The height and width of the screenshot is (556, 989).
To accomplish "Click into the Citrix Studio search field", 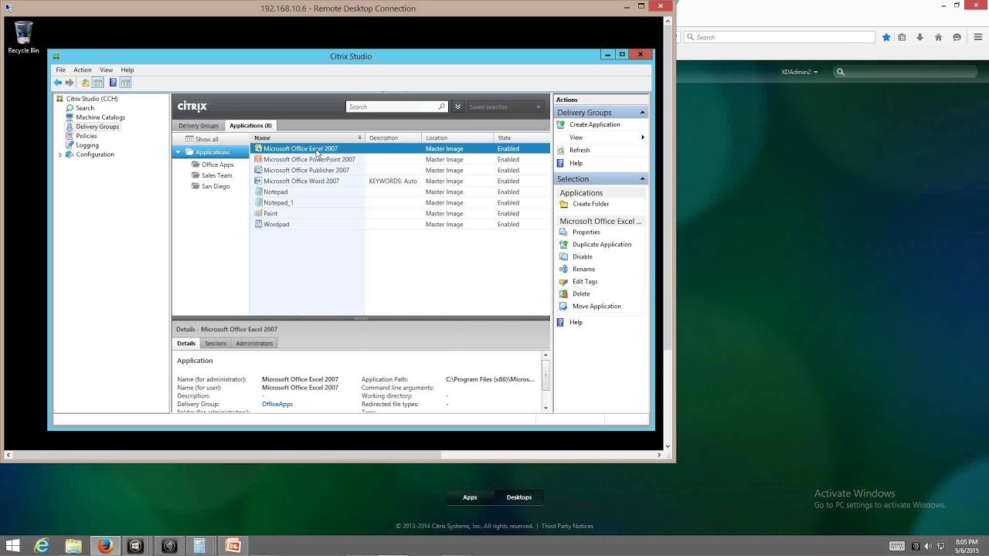I will point(393,107).
